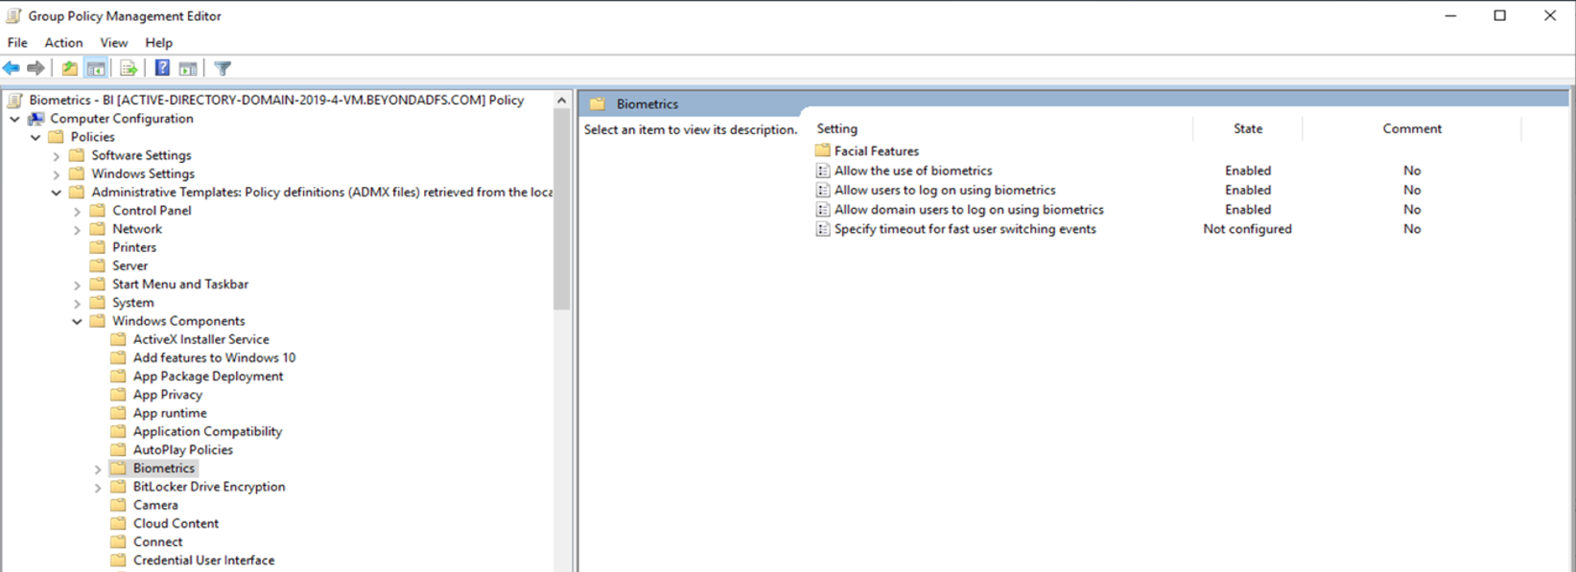Select 'Allow the use of biometrics' policy
Viewport: 1576px width, 572px height.
click(912, 171)
